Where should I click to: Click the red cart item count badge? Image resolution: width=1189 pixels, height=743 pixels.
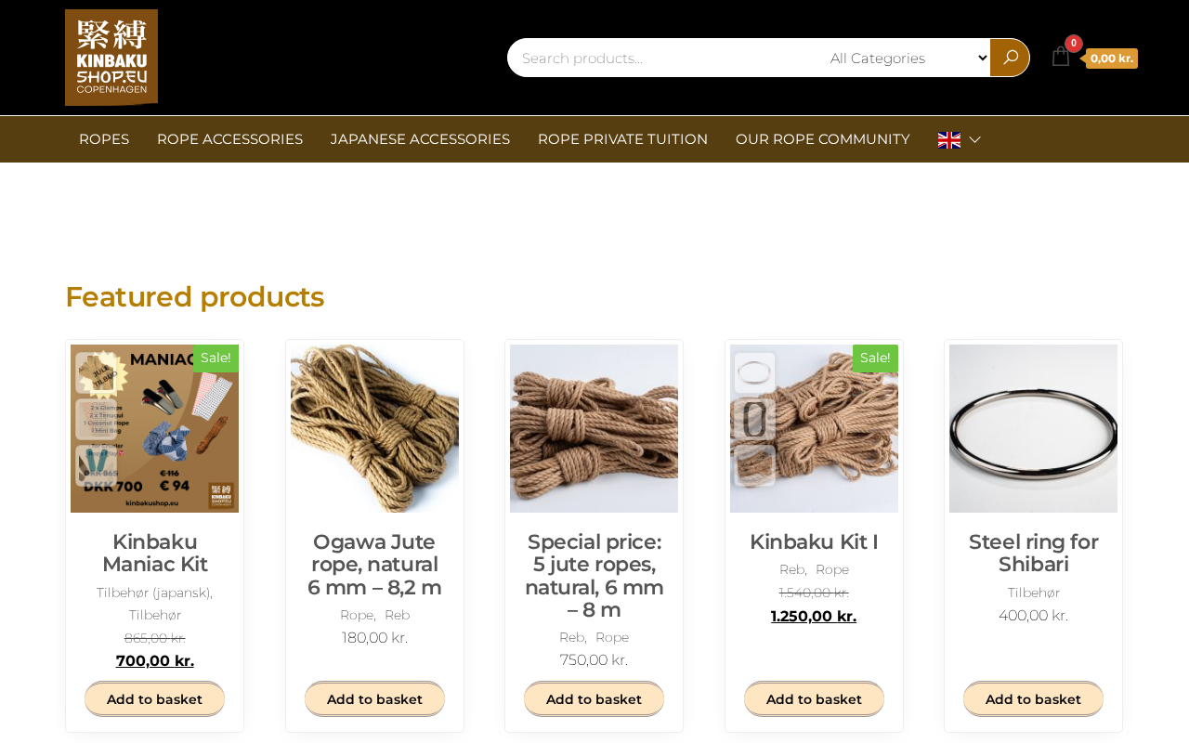coord(1074,44)
